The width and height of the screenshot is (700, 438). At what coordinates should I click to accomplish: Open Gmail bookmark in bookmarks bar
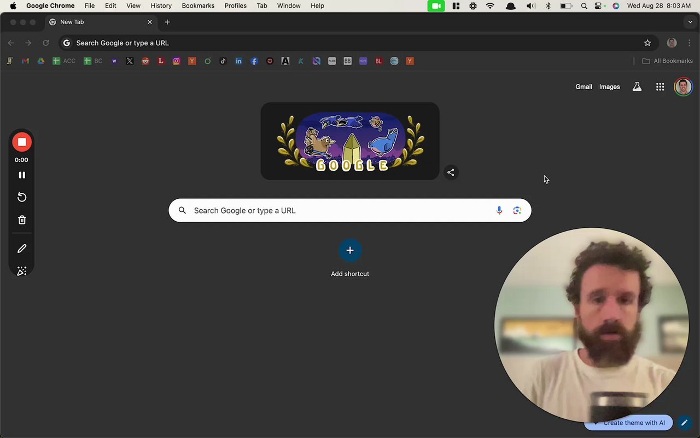point(25,61)
